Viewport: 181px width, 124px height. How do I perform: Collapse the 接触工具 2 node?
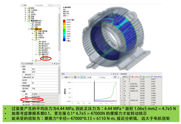(x=36, y=54)
